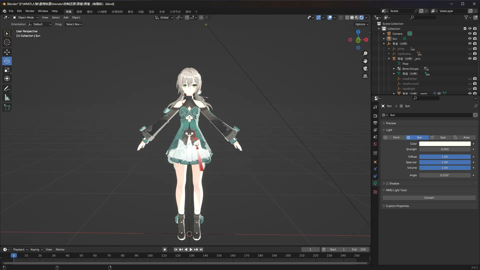Enable the Shadow checkbox
Viewport: 480px width, 270px height.
click(x=387, y=183)
